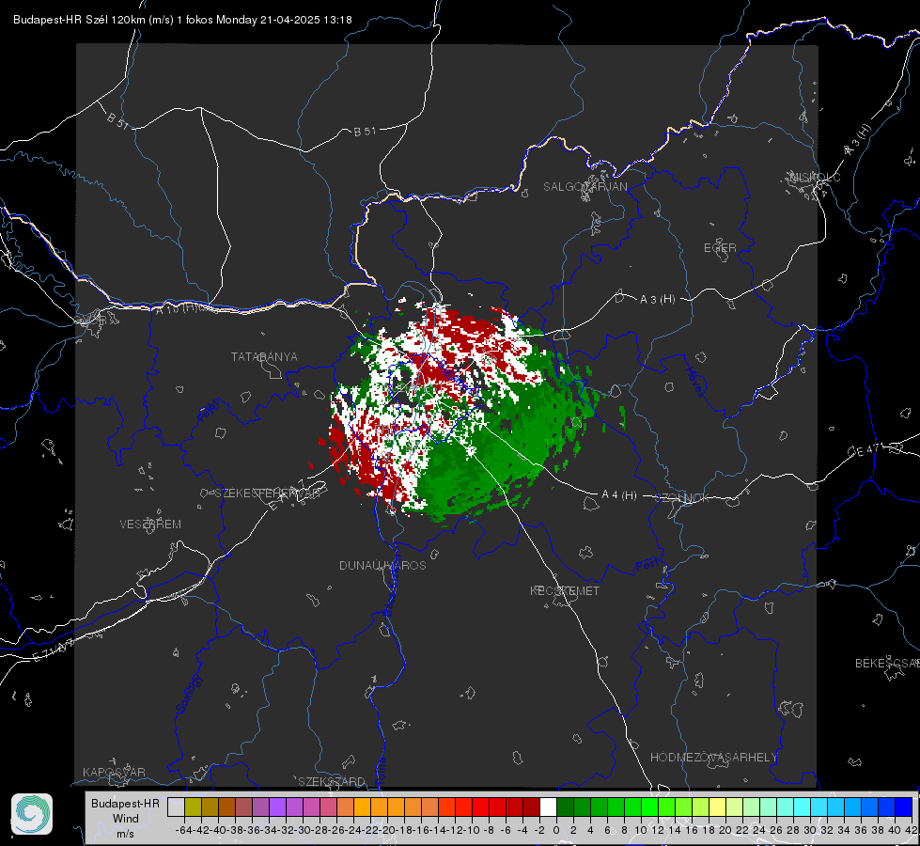Click the '10' value in the legend
Screen dimensions: 920x846
coord(641,830)
